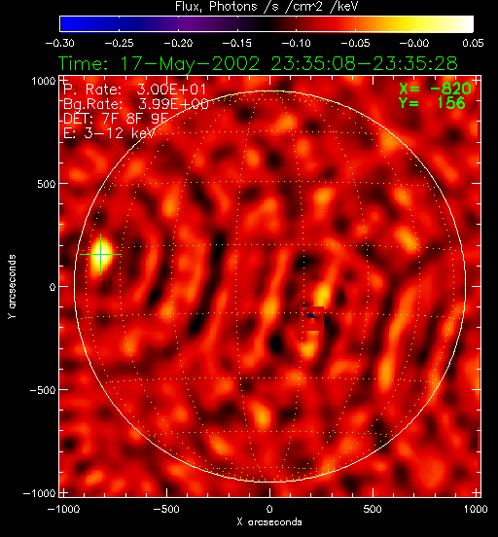
Task: Click the -0.10 colorbar tick label
Action: tap(296, 44)
